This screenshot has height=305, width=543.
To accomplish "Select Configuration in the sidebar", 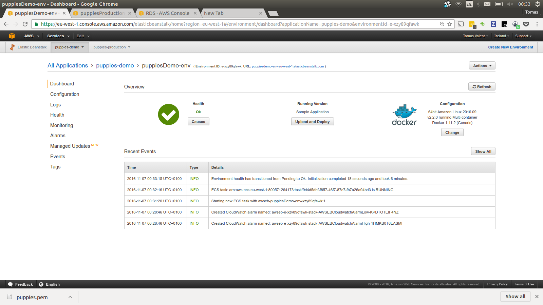I will (x=64, y=94).
